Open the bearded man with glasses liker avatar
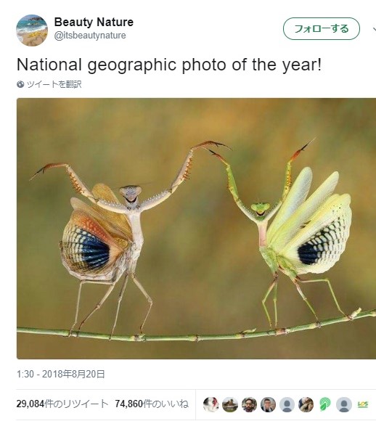 249,404
